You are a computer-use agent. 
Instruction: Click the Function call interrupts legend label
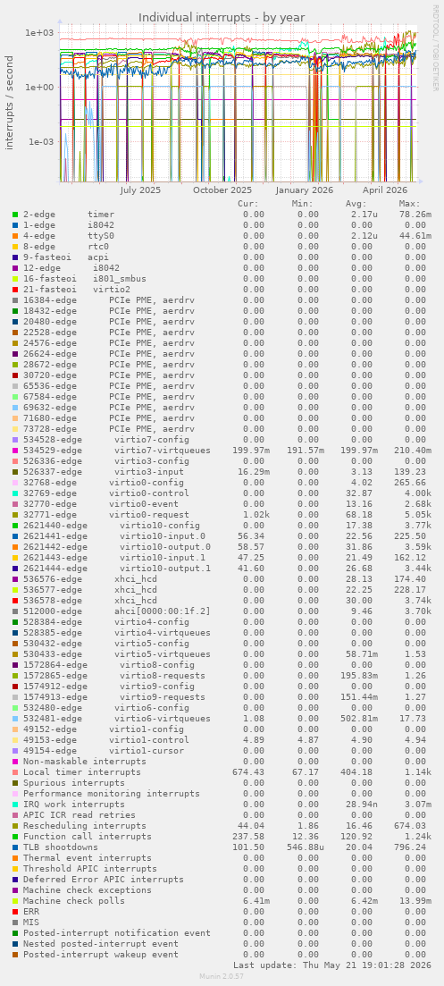point(88,837)
